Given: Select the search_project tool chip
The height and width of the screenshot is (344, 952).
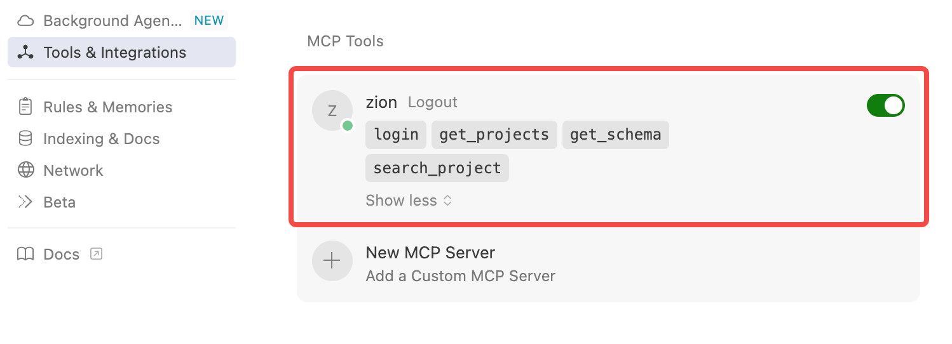Looking at the screenshot, I should tap(437, 168).
